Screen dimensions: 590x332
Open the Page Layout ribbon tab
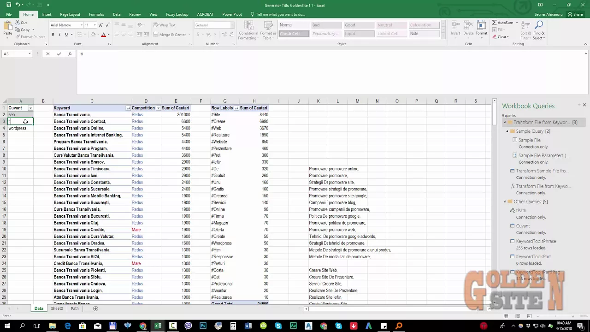click(70, 14)
